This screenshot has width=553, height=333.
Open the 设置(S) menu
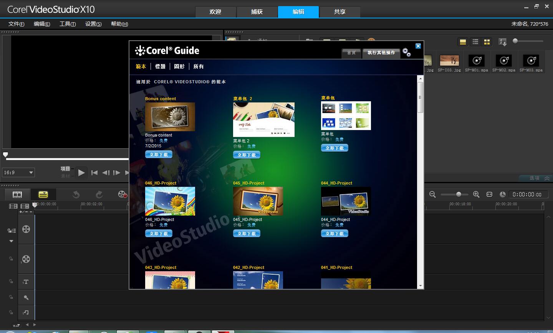[93, 24]
